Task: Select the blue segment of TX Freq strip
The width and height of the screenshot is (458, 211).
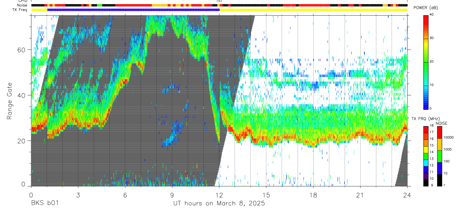Action: [134, 10]
